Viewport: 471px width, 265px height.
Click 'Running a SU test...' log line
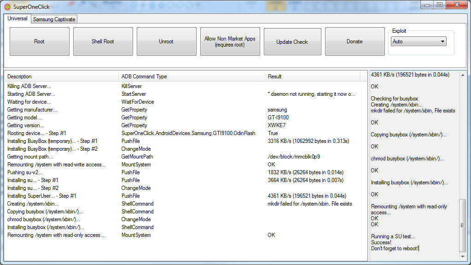click(x=393, y=236)
